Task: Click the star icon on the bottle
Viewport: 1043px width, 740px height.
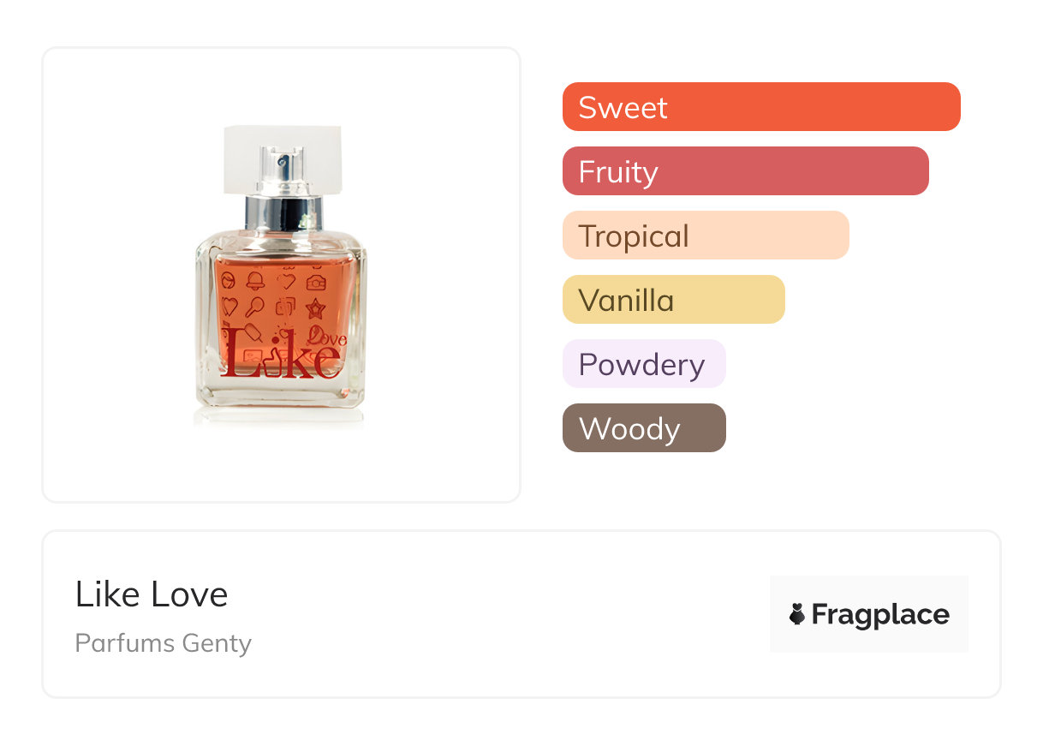Action: tap(316, 308)
